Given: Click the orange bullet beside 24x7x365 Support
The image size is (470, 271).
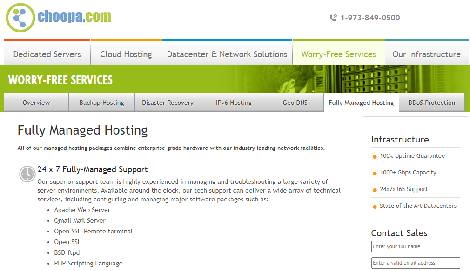Looking at the screenshot, I should pos(375,190).
